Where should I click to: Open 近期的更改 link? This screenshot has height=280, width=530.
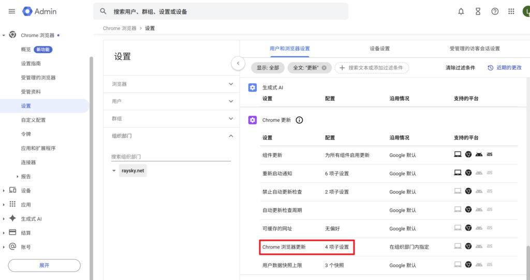tap(505, 68)
